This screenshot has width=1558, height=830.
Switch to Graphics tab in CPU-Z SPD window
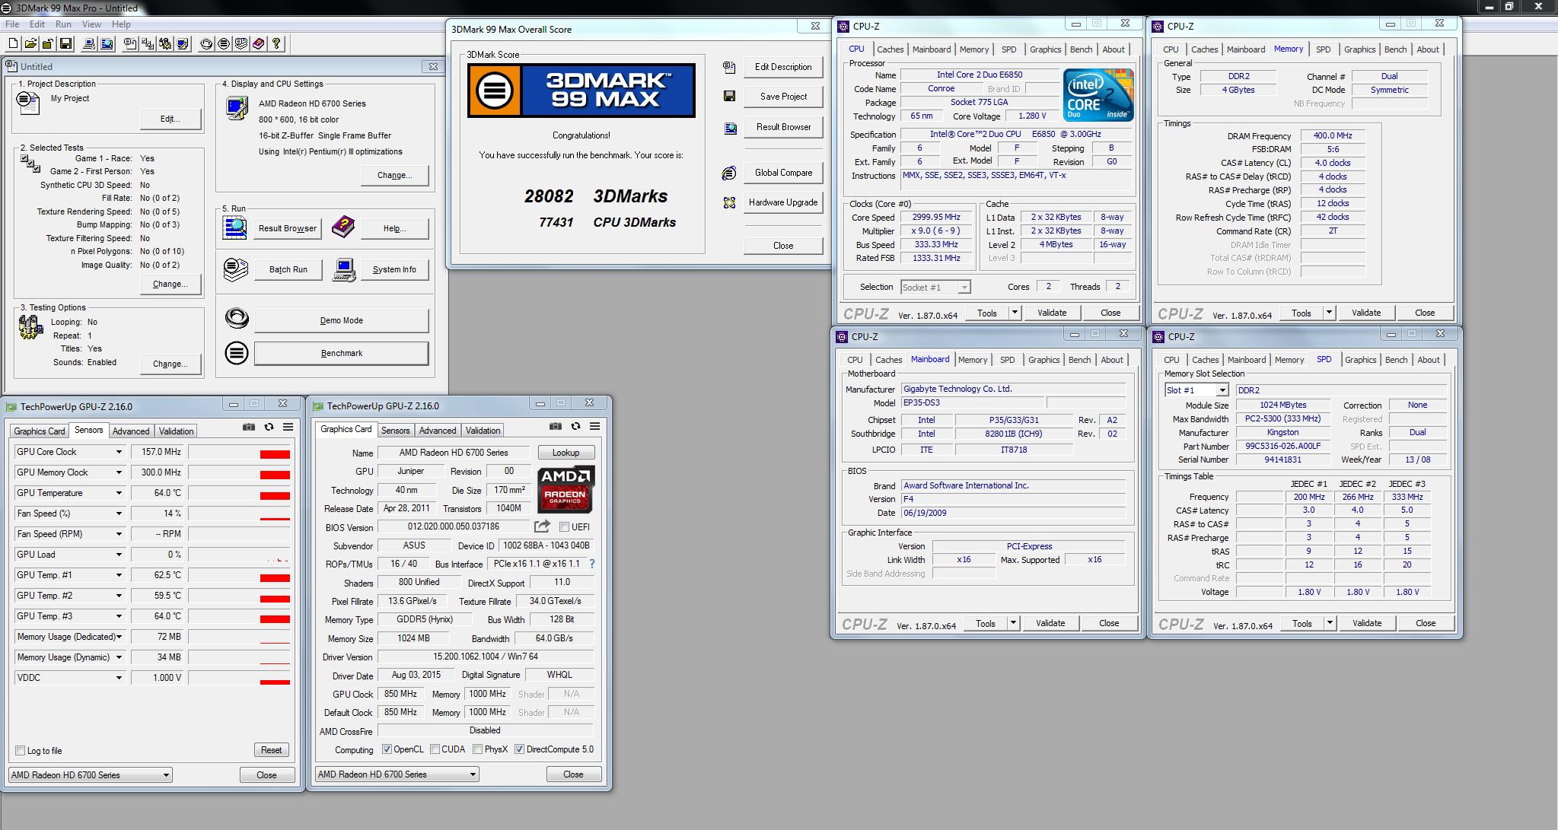pyautogui.click(x=1360, y=360)
